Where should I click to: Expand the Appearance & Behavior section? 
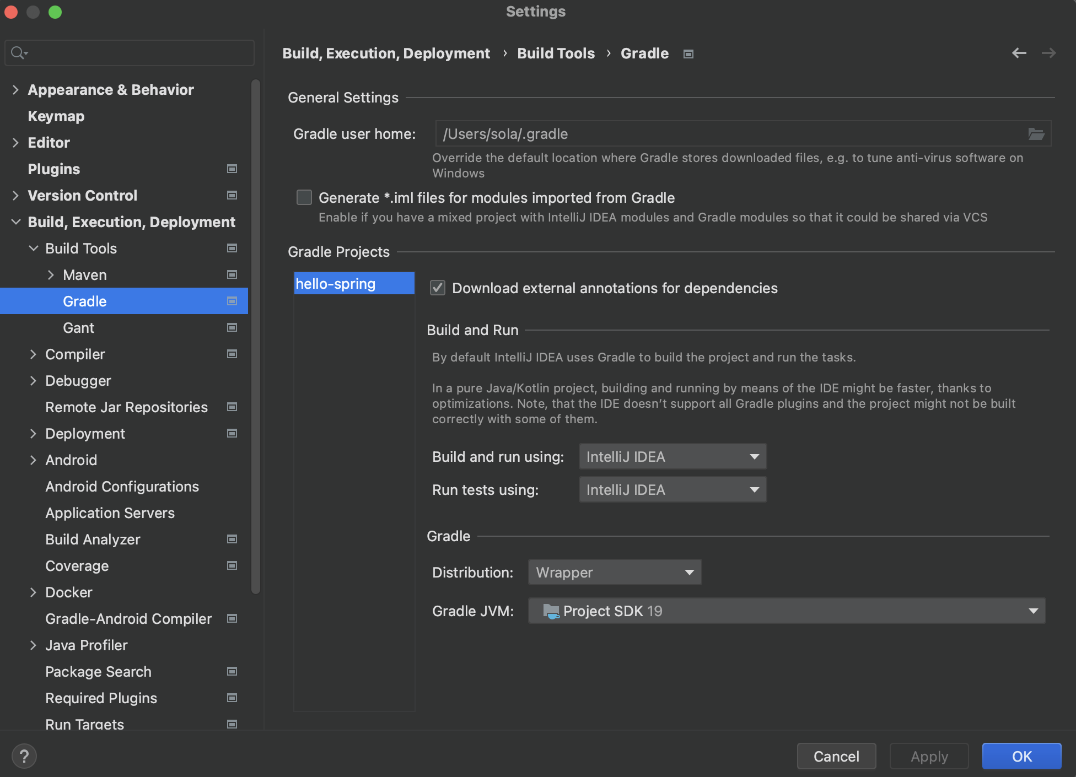(x=15, y=90)
